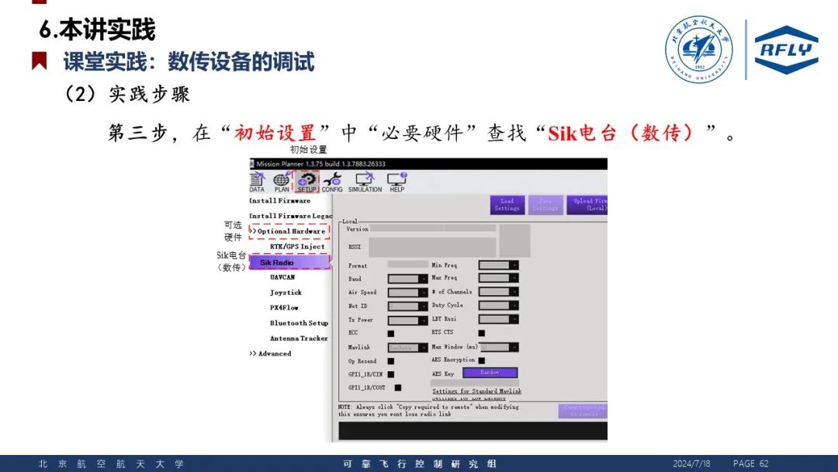
Task: Click the Load Settings button
Action: tap(507, 205)
